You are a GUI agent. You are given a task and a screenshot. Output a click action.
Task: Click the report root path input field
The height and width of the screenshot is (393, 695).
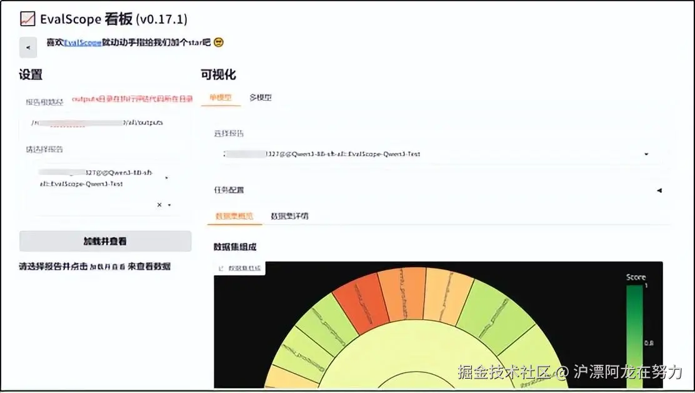[x=106, y=123]
